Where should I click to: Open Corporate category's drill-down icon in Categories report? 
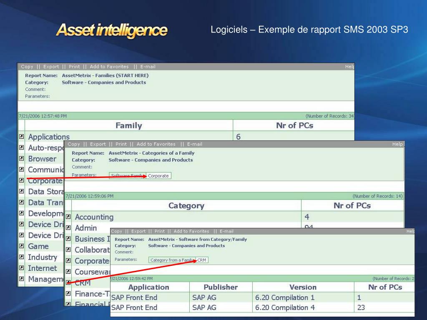pos(68,261)
